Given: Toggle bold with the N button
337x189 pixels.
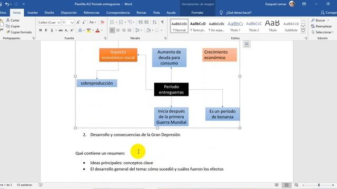Looking at the screenshot, I should [41, 30].
